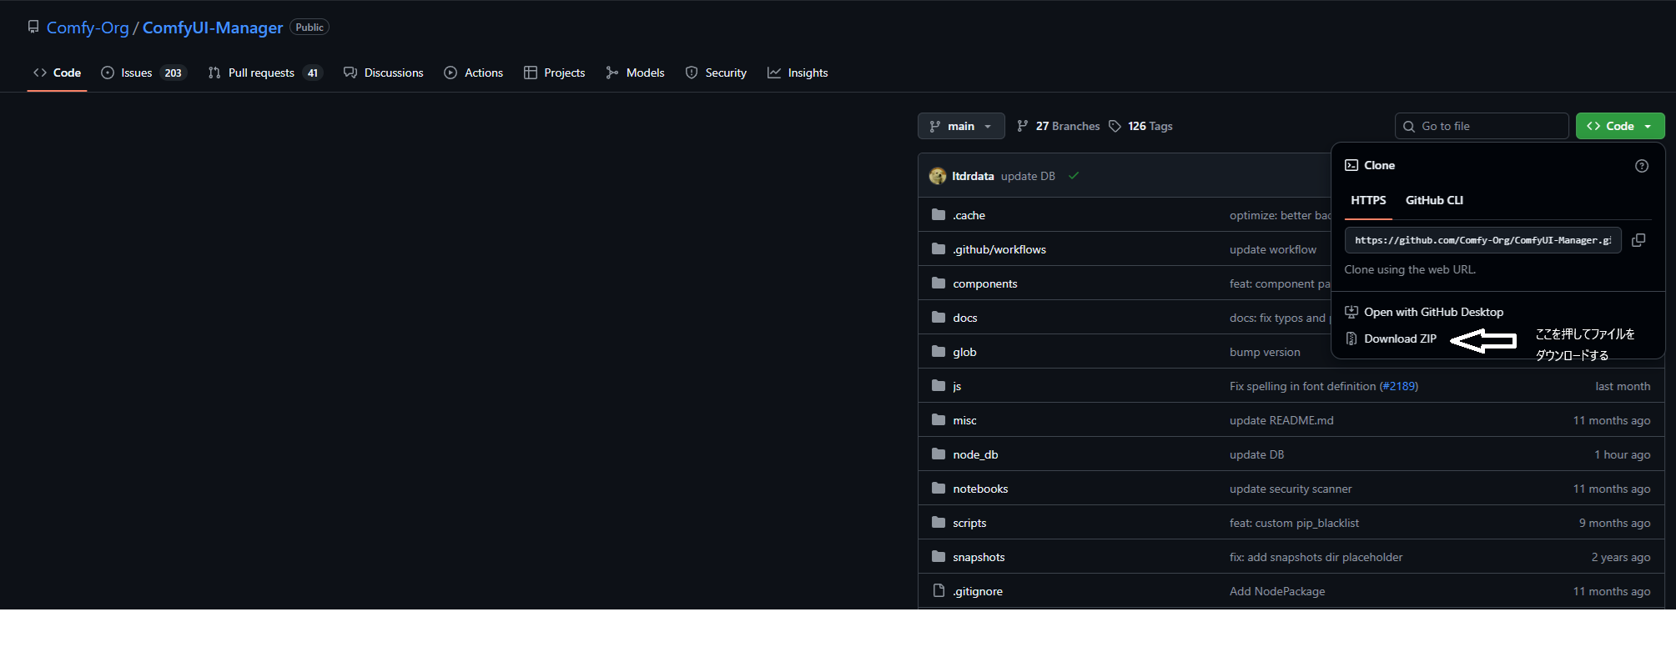Click the folder icon beside components
The image size is (1676, 657).
click(939, 283)
